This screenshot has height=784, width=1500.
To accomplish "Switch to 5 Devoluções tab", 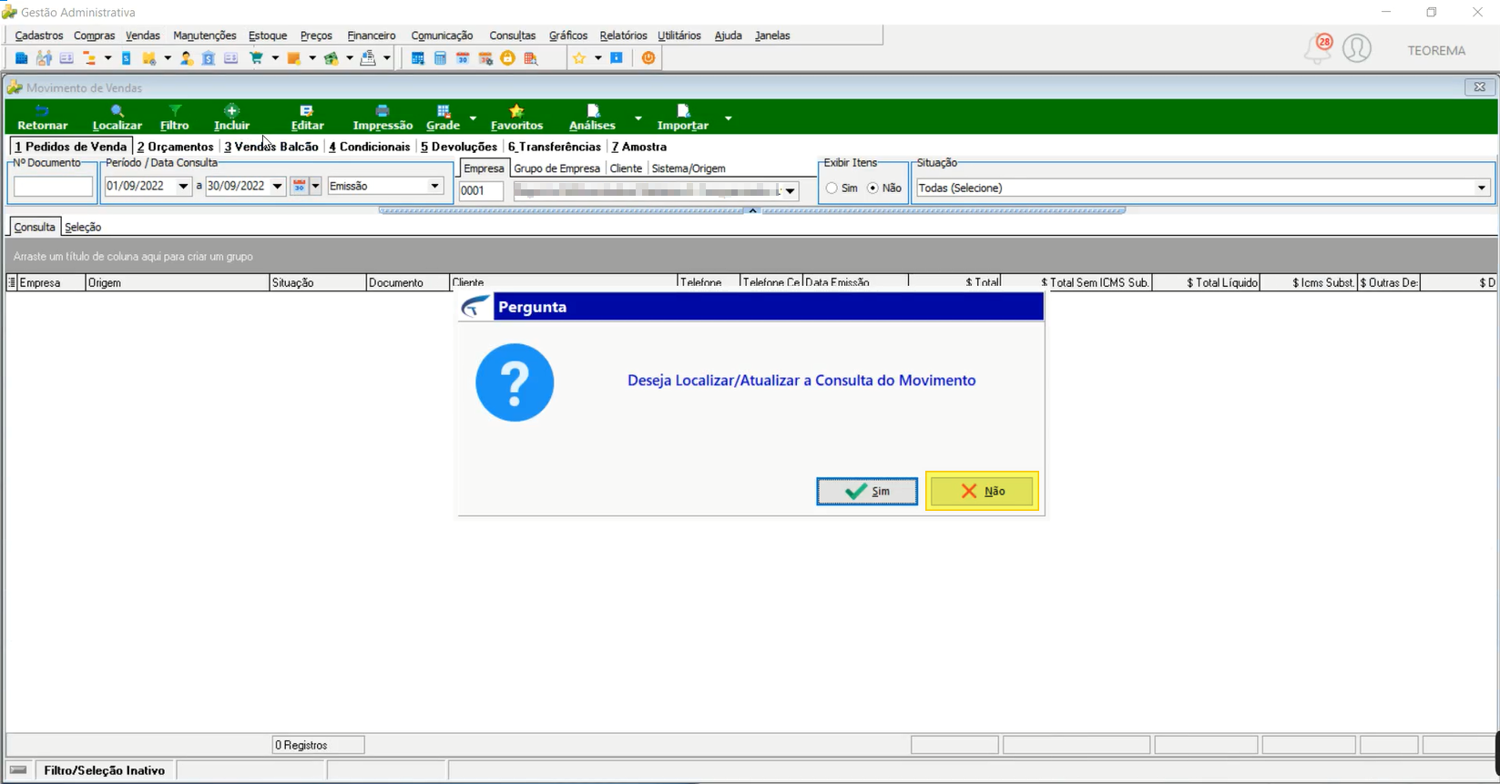I will point(459,147).
